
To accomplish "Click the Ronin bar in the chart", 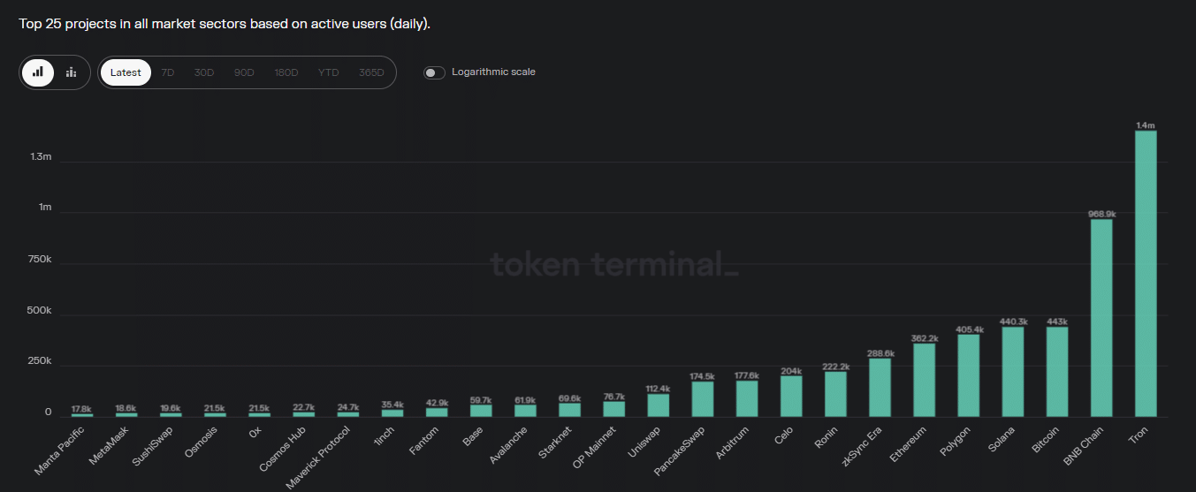I will coord(836,394).
